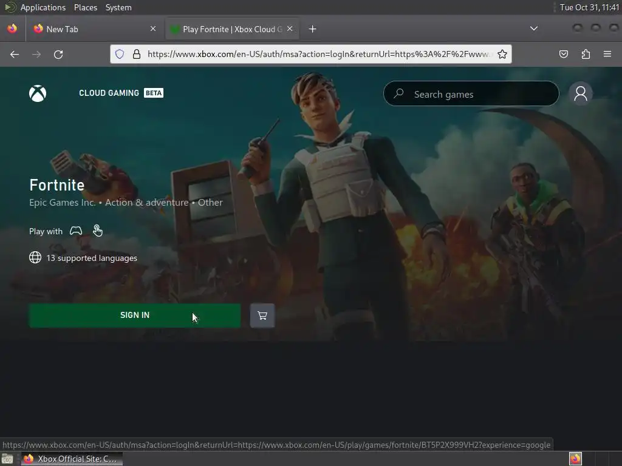The height and width of the screenshot is (466, 622).
Task: Open the Extensions puzzle icon
Action: pyautogui.click(x=586, y=54)
